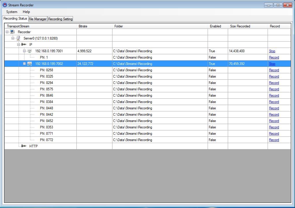This screenshot has width=295, height=208.
Task: Open the Help menu
Action: [26, 12]
